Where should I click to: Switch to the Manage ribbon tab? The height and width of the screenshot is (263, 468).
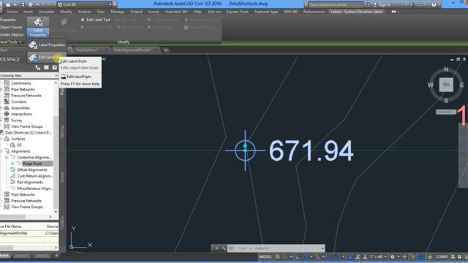click(117, 12)
